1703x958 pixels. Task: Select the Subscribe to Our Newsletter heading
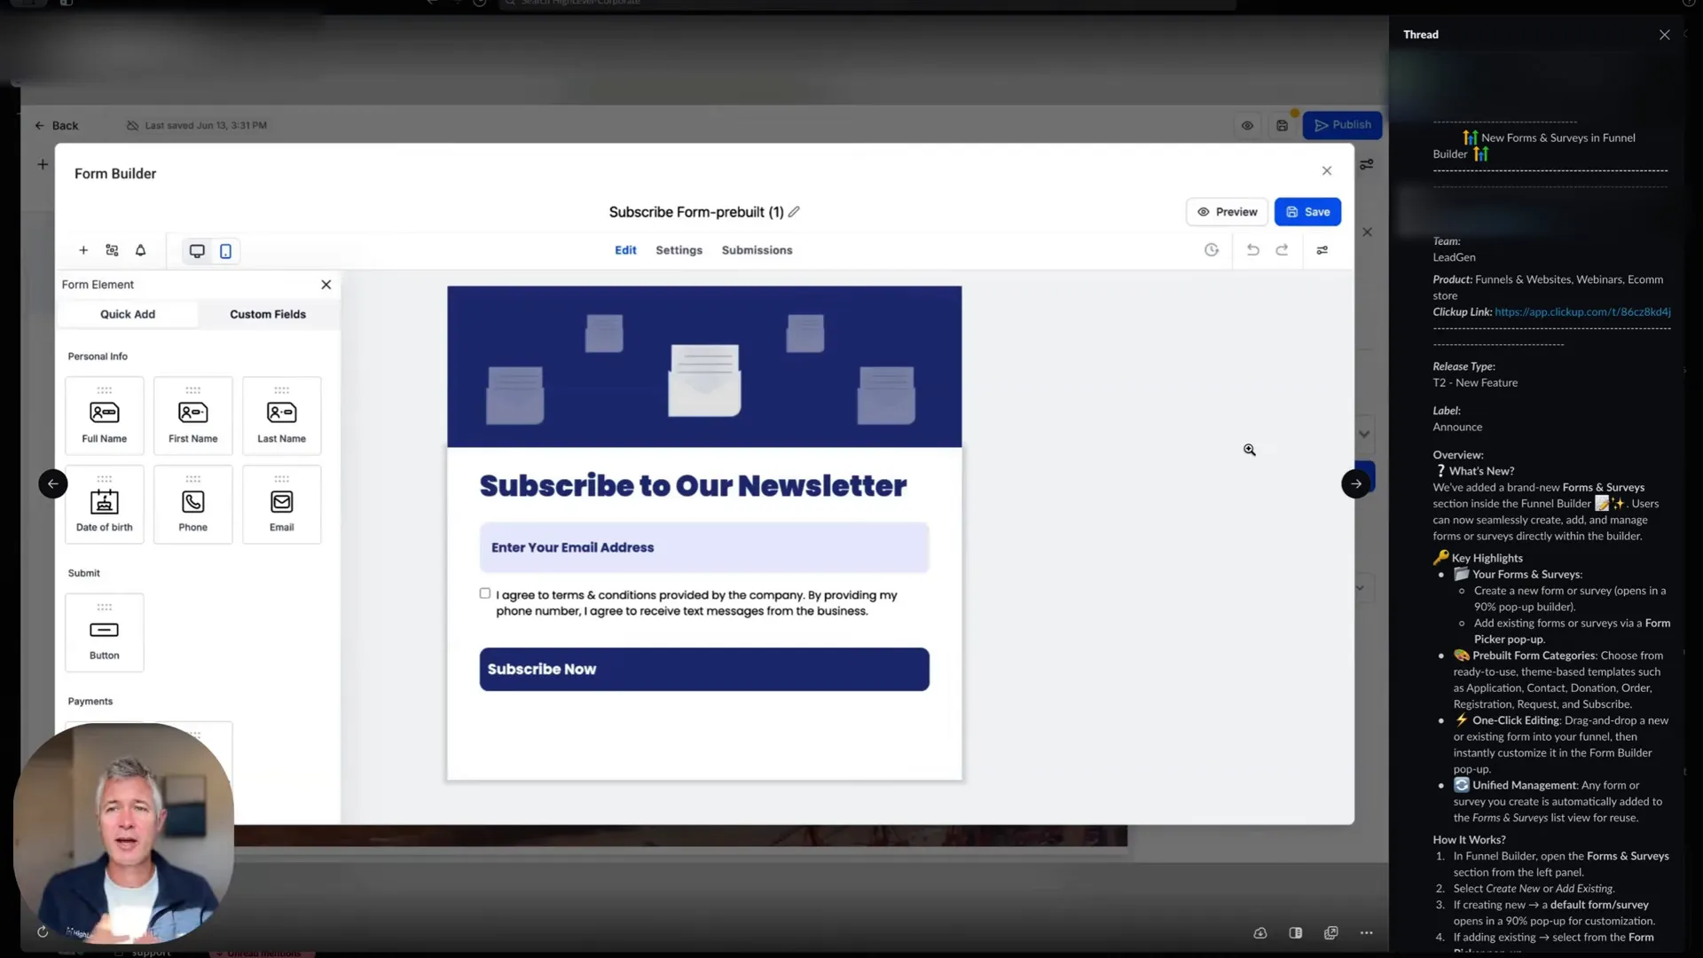(693, 486)
